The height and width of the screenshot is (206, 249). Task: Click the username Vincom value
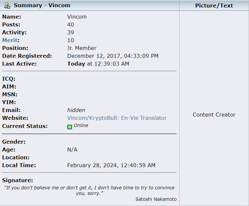coord(77,17)
